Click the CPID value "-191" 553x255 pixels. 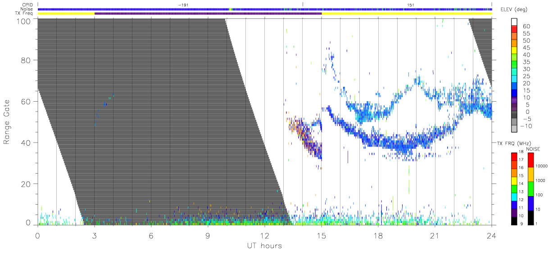click(x=183, y=4)
